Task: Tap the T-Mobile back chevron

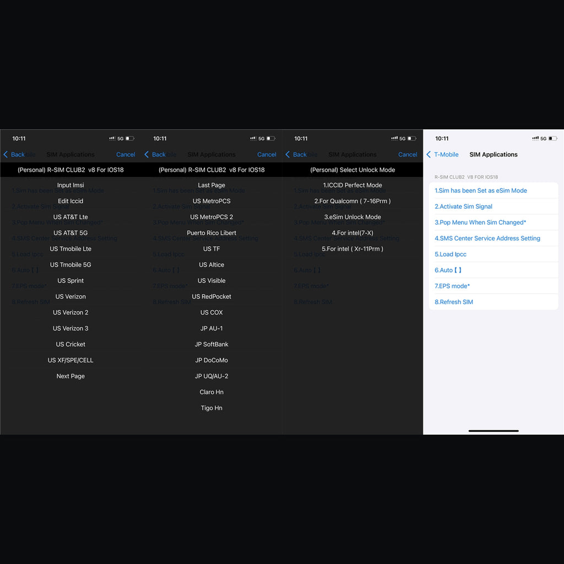Action: click(x=429, y=155)
